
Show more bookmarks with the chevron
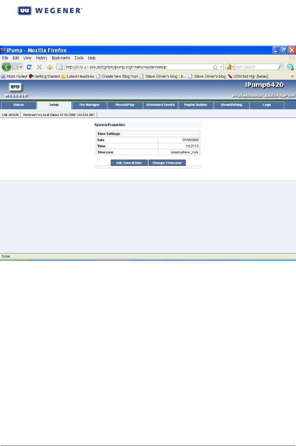[x=292, y=76]
